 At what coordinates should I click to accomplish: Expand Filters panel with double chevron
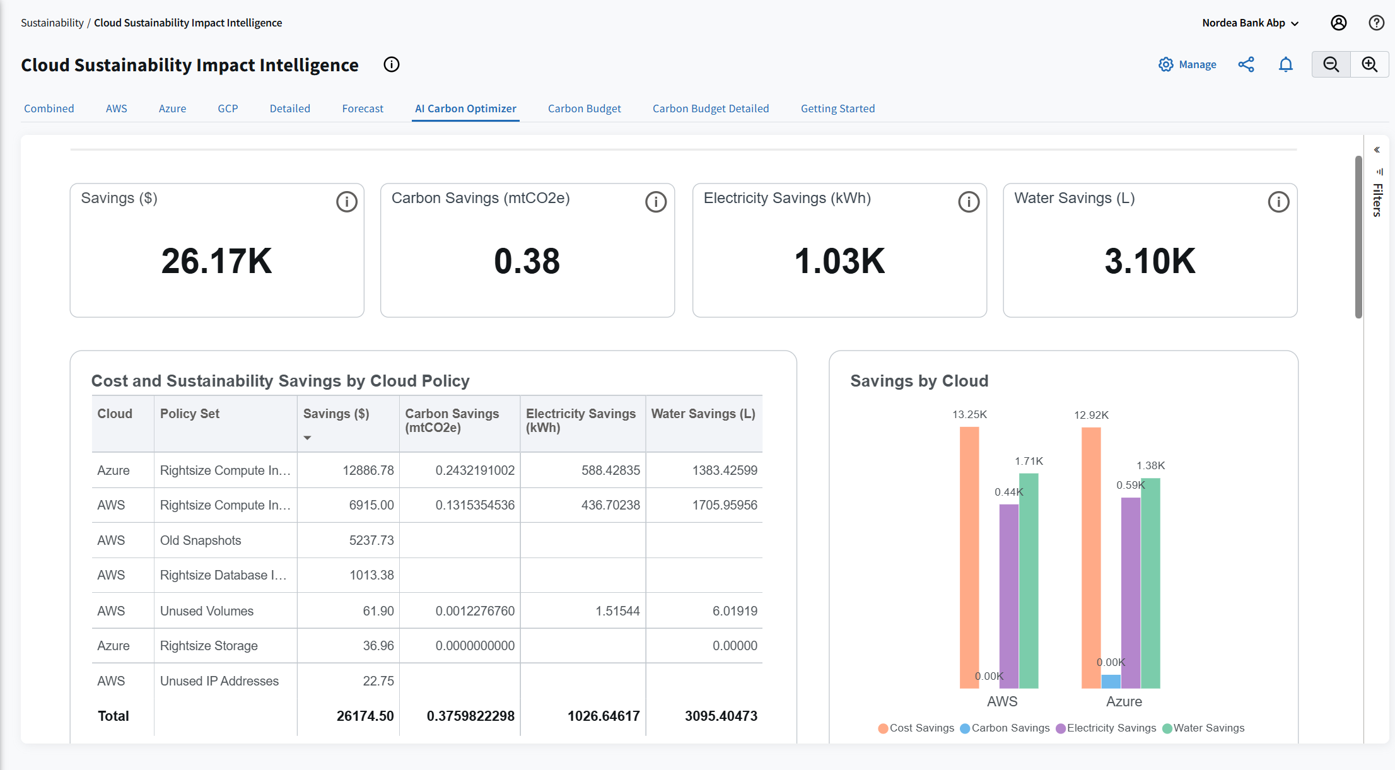point(1377,150)
